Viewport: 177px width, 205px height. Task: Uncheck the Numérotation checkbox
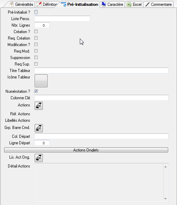click(36, 91)
